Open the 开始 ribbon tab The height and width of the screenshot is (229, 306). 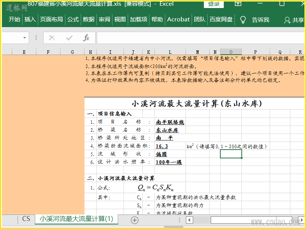pyautogui.click(x=14, y=19)
